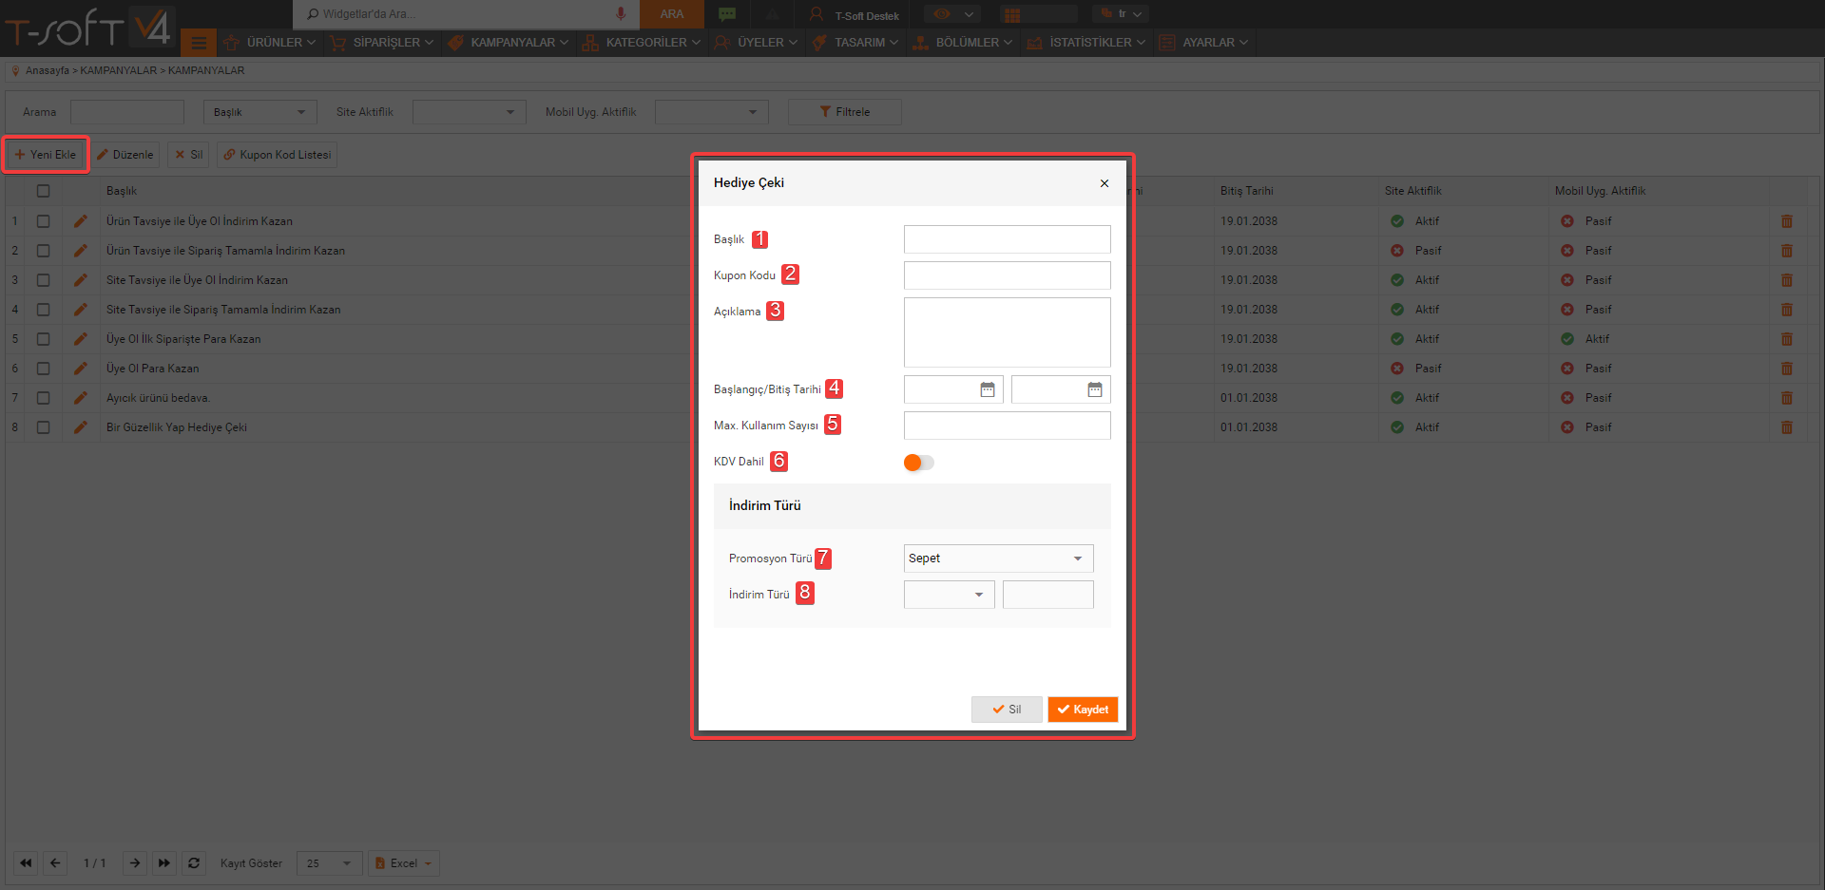
Task: Toggle the KDV Dahil switch
Action: (x=918, y=463)
